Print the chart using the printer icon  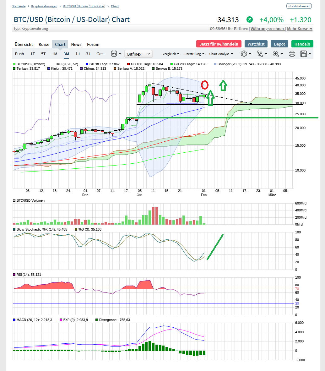[x=292, y=54]
